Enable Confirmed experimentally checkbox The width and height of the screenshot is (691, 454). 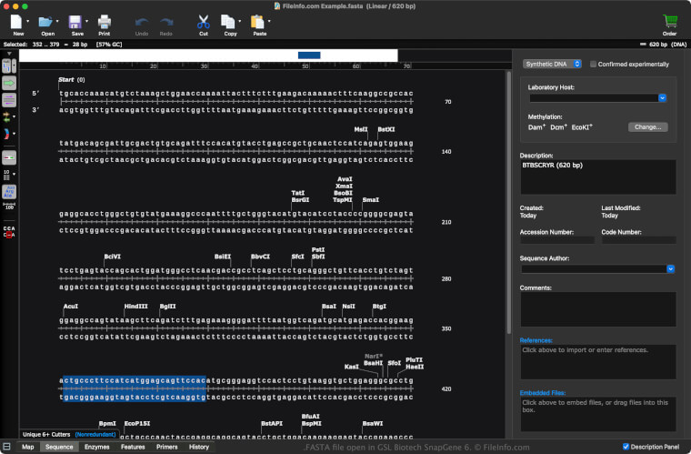(594, 65)
